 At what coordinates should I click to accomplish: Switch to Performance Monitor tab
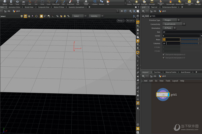coord(170,7)
